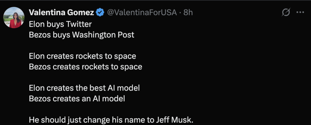Click the words "Washington Post" in the post
The height and width of the screenshot is (125, 311).
[103, 35]
